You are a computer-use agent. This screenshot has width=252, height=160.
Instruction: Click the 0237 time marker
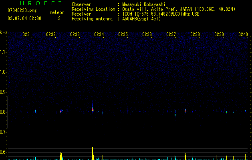pos(171,34)
